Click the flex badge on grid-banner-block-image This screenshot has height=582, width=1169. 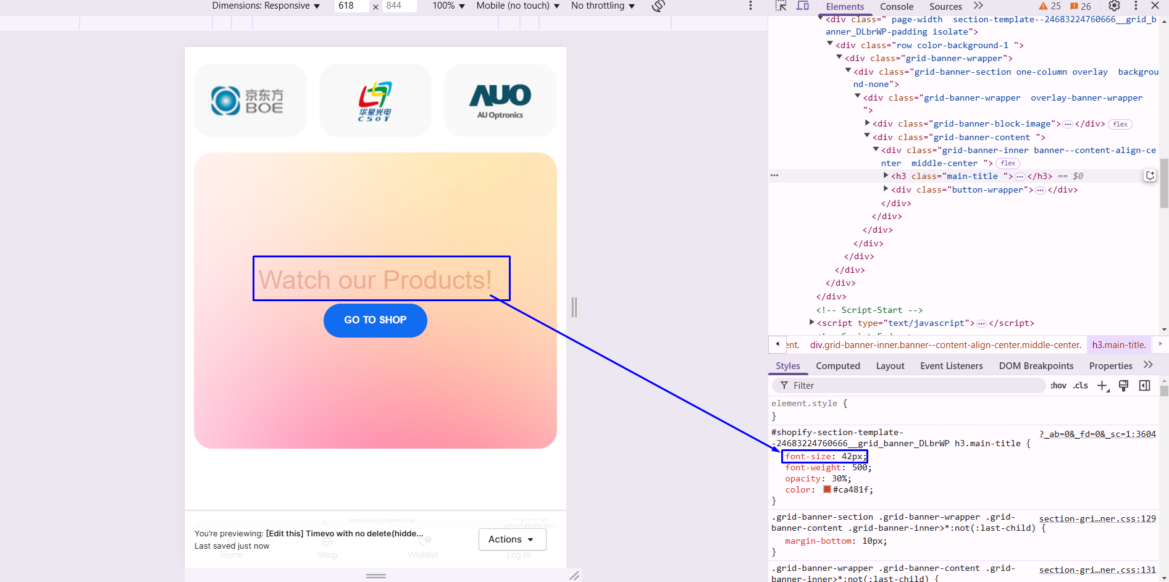coord(1120,124)
